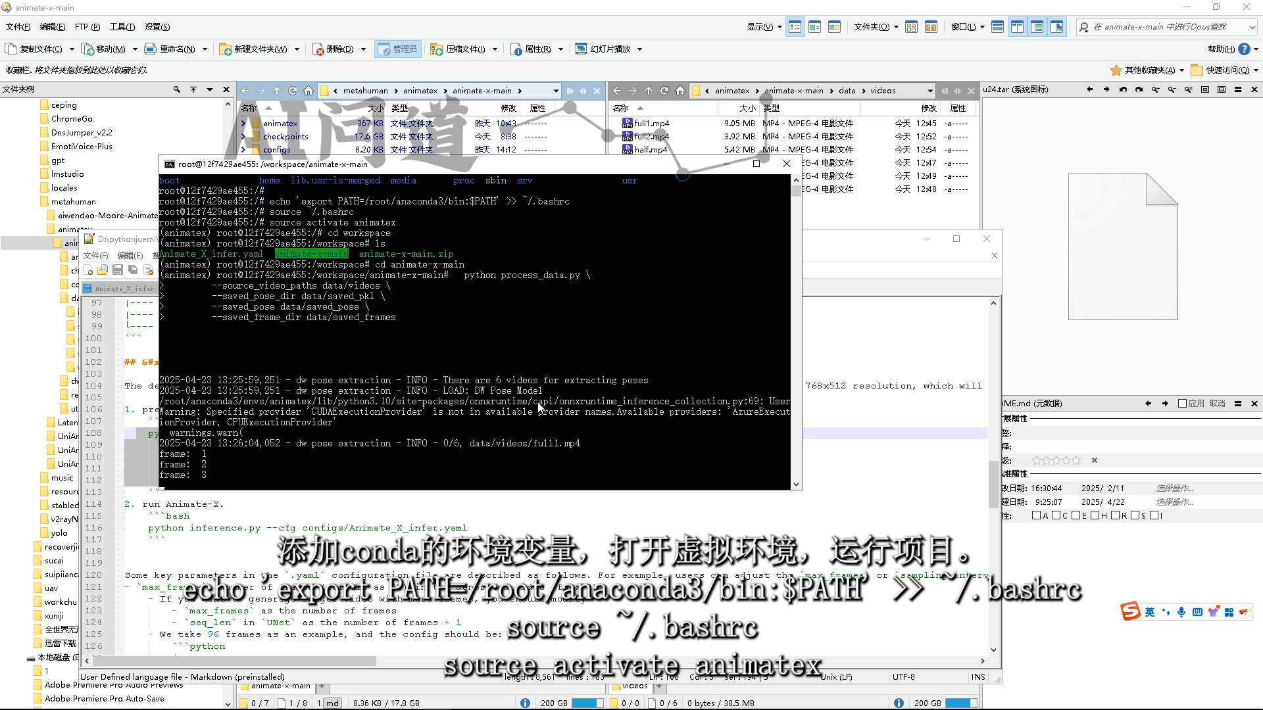This screenshot has width=1263, height=710.
Task: Open the FTP menu
Action: coord(86,27)
